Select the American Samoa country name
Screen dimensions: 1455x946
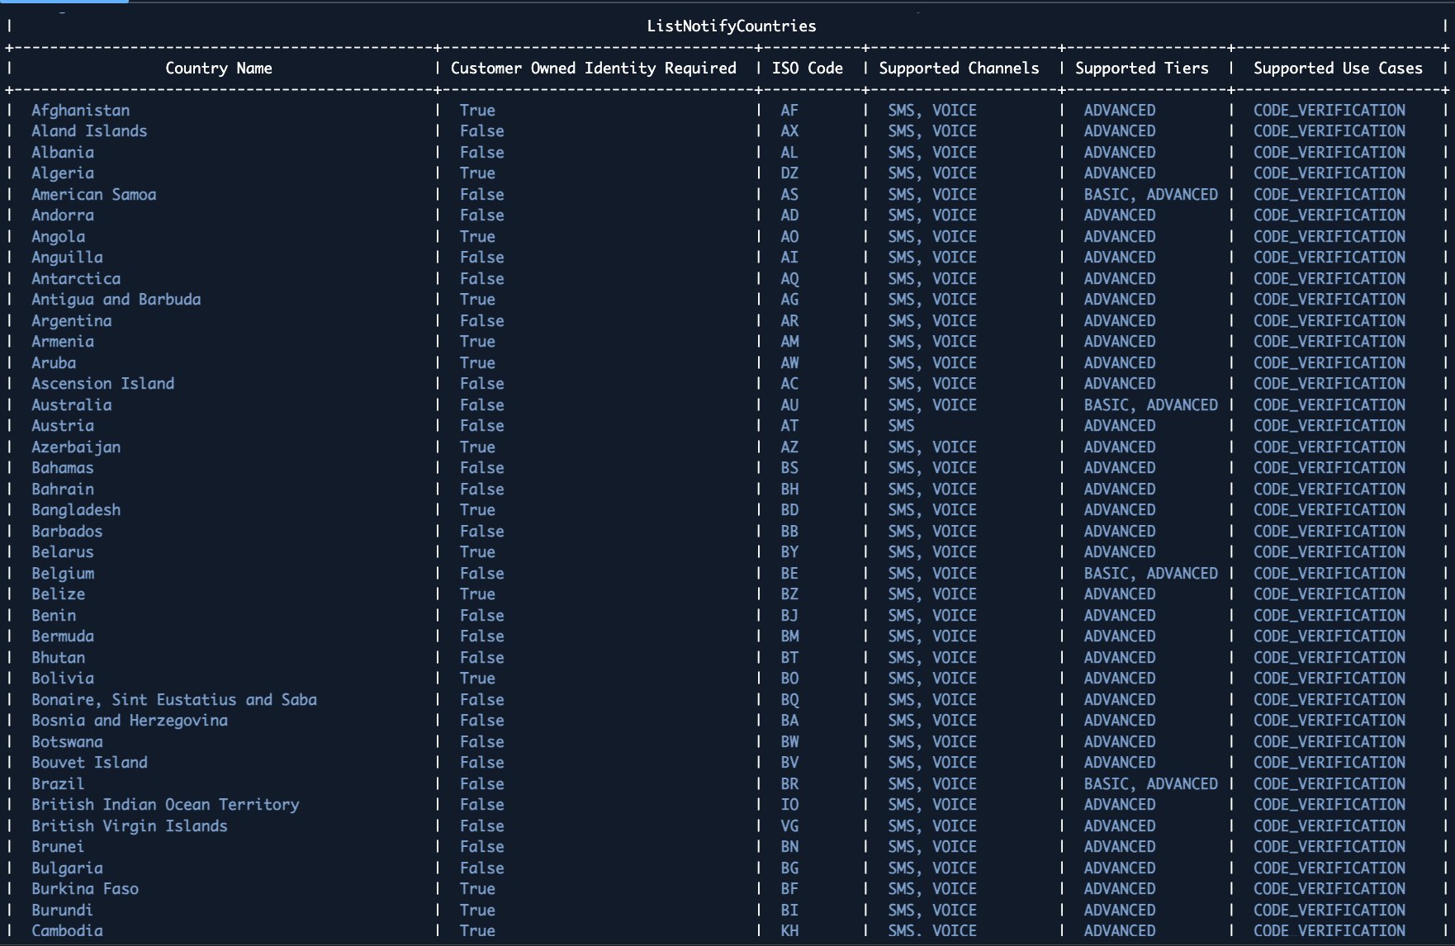click(x=93, y=194)
